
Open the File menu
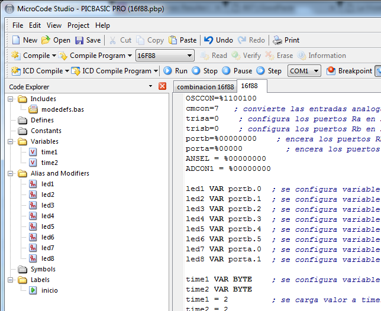pyautogui.click(x=18, y=25)
